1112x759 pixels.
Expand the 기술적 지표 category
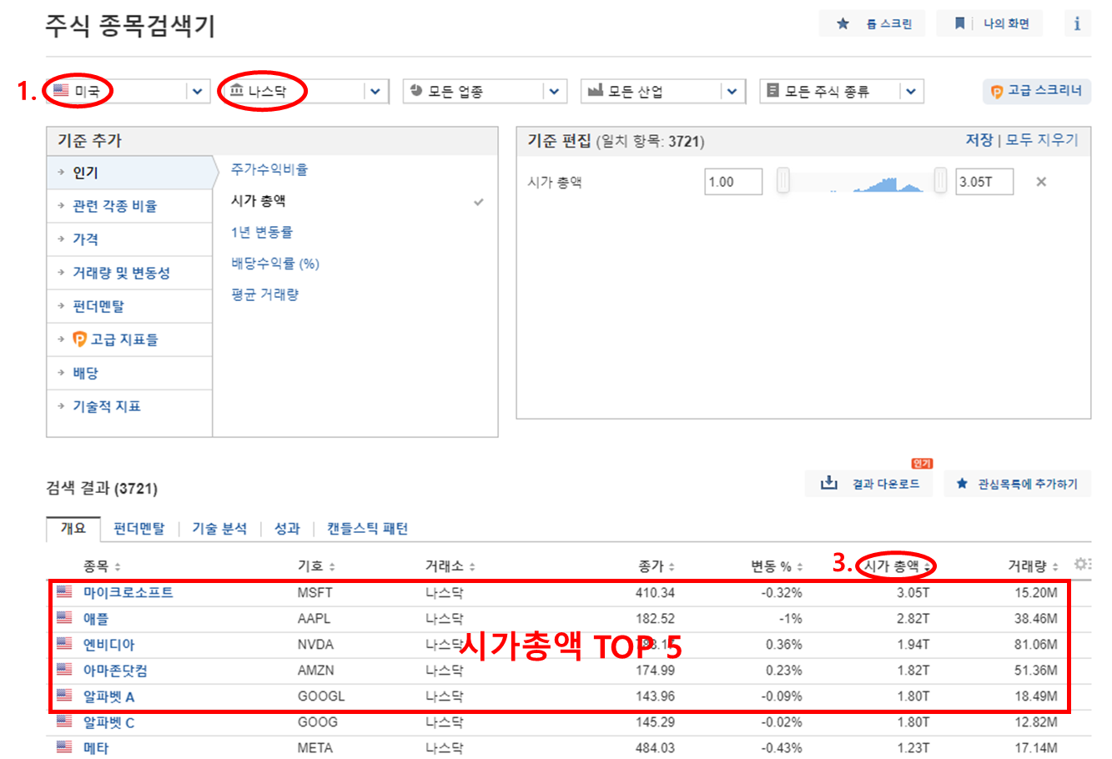(130, 406)
